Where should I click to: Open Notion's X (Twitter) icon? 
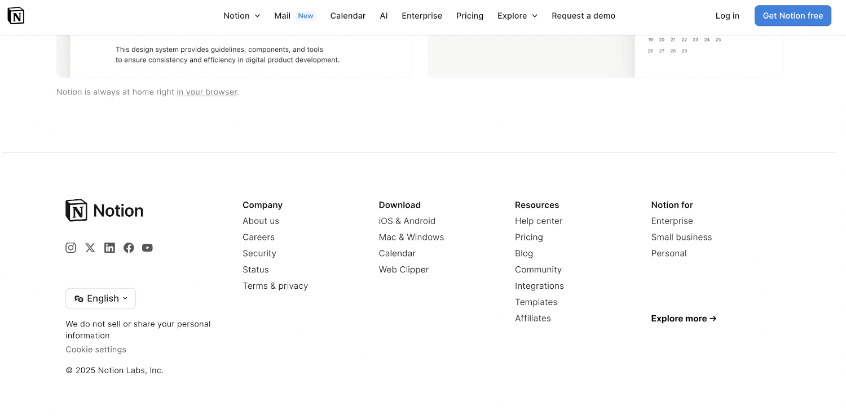pos(90,248)
